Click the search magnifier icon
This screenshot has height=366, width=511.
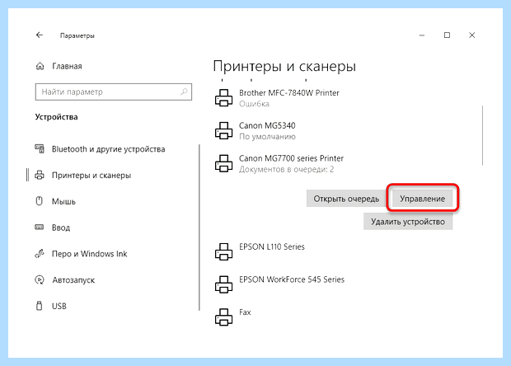pyautogui.click(x=184, y=91)
